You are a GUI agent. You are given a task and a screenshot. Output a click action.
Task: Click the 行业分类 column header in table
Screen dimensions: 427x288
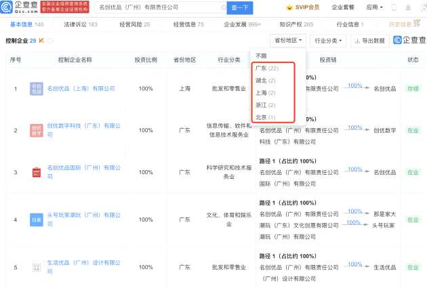[x=229, y=60]
